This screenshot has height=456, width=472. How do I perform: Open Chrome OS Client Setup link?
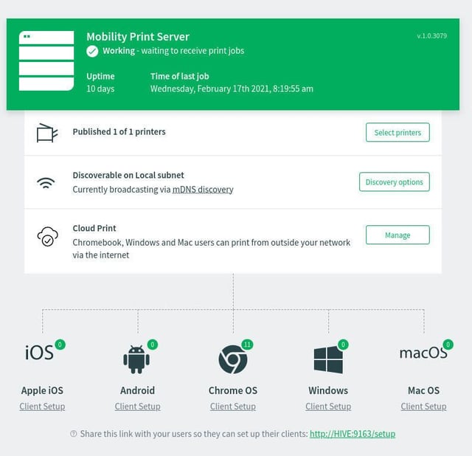pyautogui.click(x=233, y=407)
